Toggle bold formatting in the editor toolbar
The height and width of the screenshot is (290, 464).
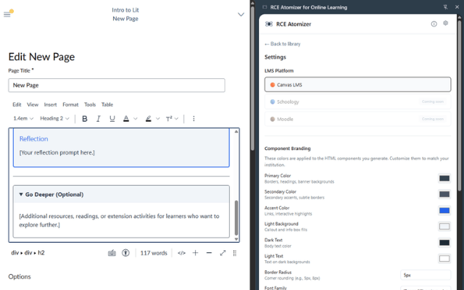[85, 119]
